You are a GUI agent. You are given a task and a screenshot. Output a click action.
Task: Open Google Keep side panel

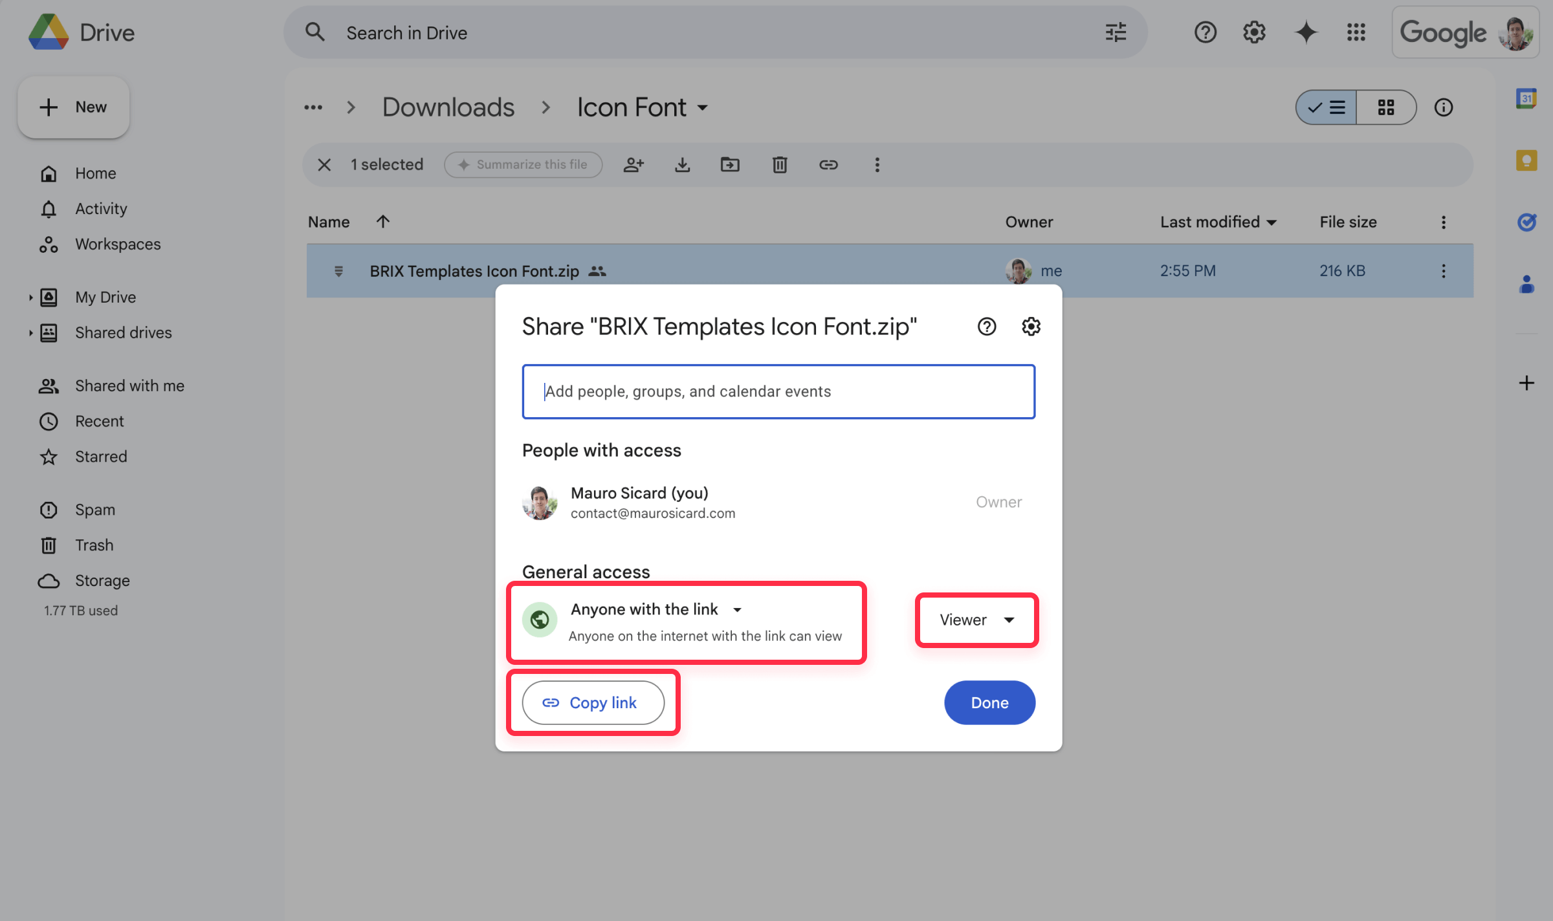1526,160
